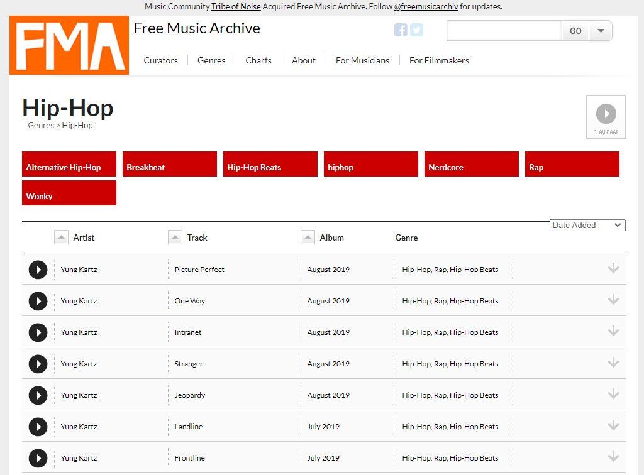Focus the search input field
Image resolution: width=644 pixels, height=475 pixels.
pyautogui.click(x=504, y=31)
